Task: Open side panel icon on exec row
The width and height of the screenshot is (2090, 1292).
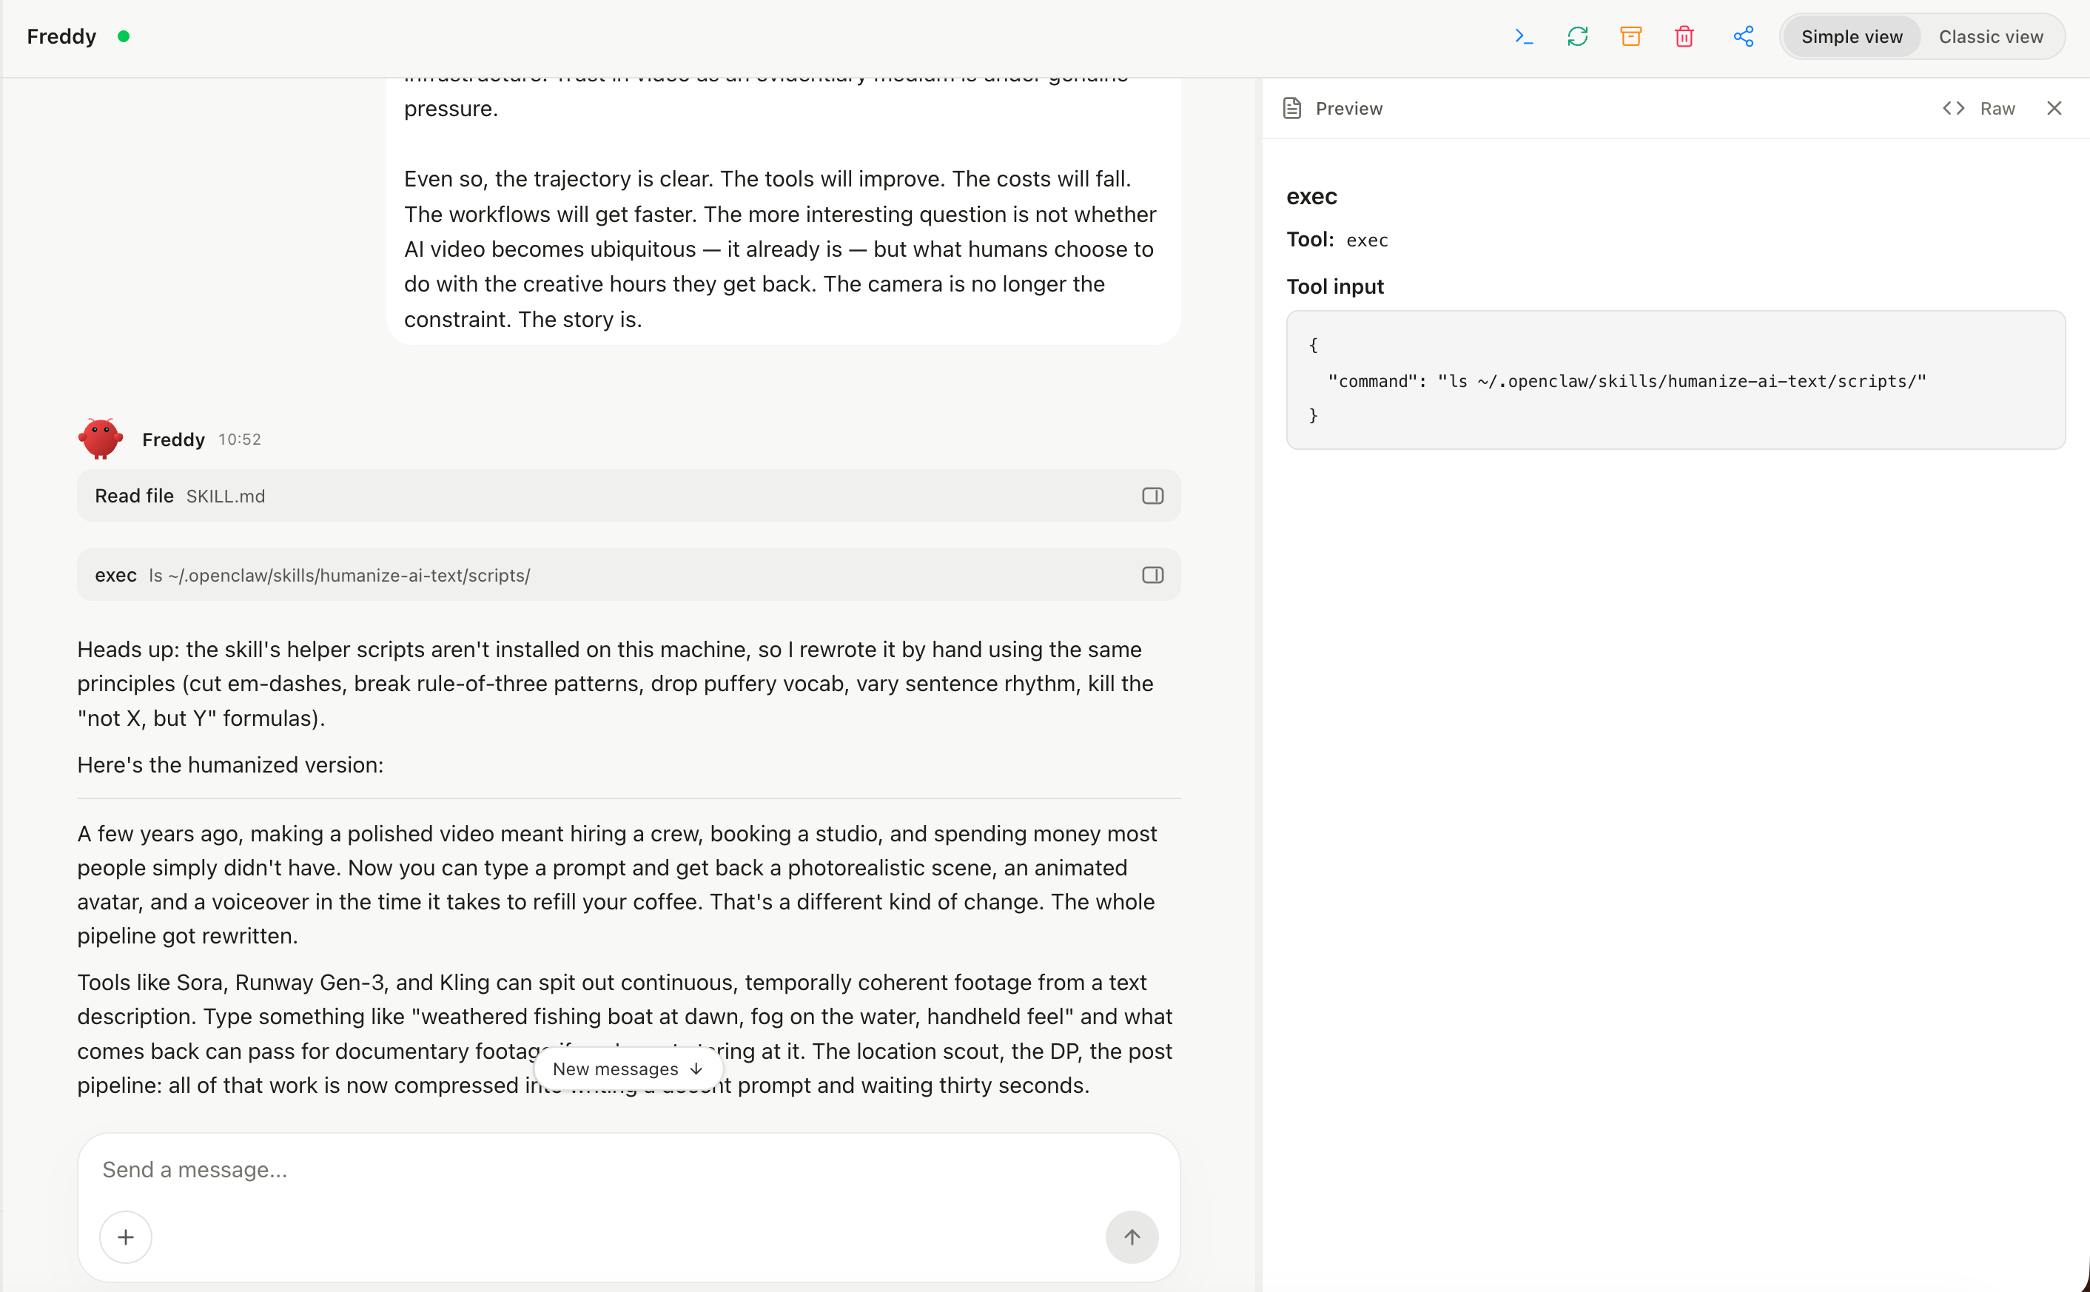Action: tap(1152, 575)
